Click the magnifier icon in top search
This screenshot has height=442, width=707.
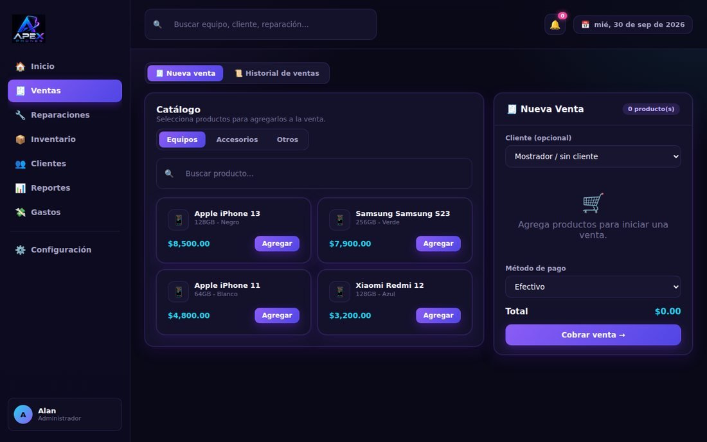157,24
